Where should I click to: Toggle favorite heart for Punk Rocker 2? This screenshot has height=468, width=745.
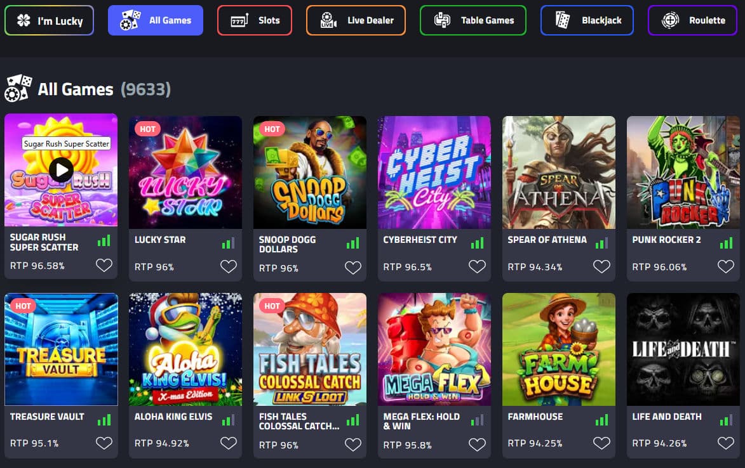pos(726,266)
